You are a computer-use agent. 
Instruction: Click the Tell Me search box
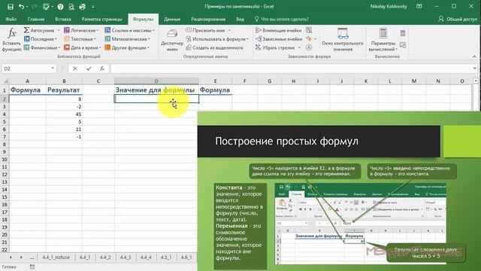[x=282, y=19]
